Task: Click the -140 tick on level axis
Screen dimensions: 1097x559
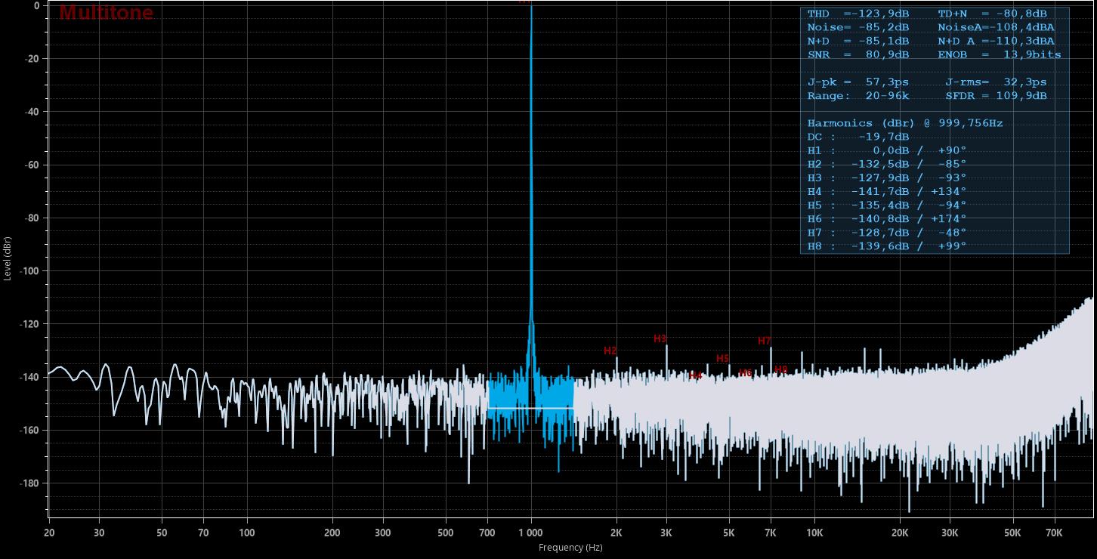Action: [30, 377]
